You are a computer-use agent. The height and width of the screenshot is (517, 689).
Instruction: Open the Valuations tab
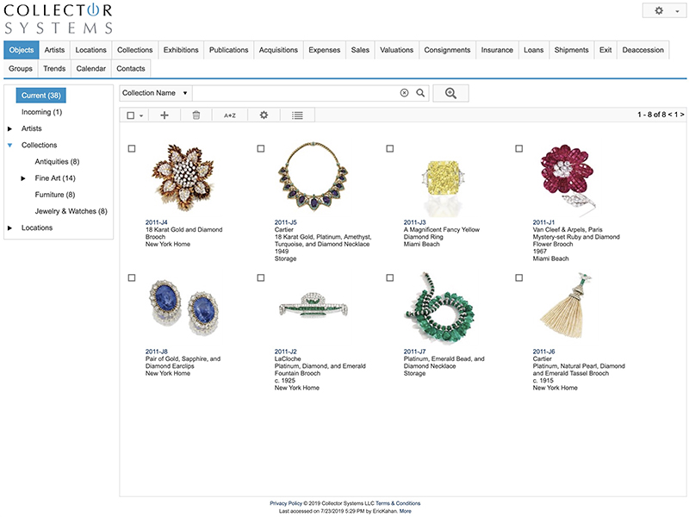(x=397, y=50)
